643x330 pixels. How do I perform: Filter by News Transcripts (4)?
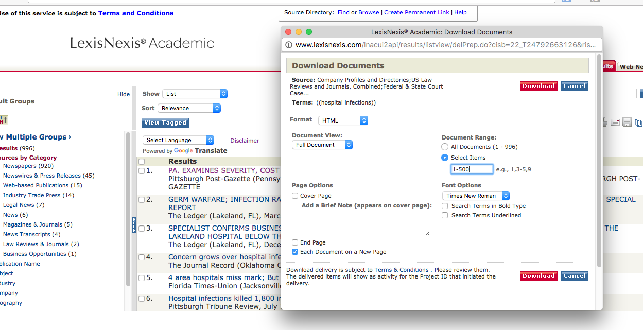31,235
